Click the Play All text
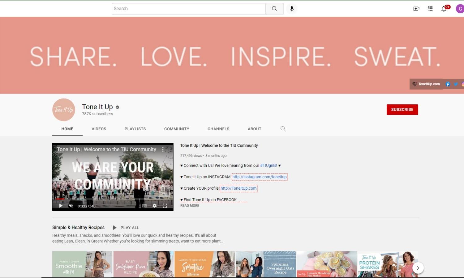 click(130, 228)
